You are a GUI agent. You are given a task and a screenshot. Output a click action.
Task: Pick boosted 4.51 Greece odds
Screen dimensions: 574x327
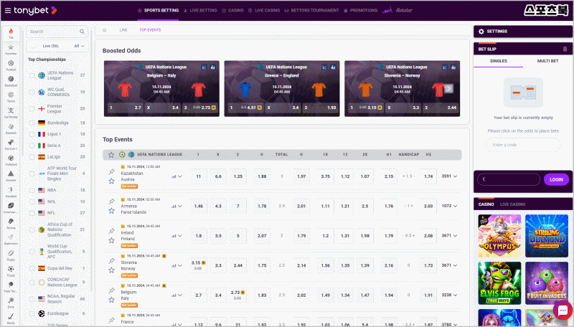tap(245, 108)
